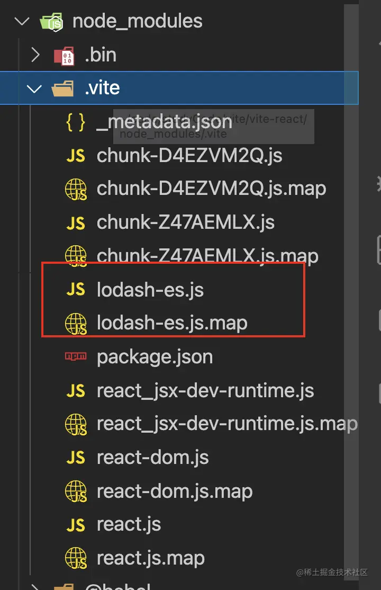381x590 pixels.
Task: Open file chunk-Z47AEMLX.js
Action: [x=185, y=223]
